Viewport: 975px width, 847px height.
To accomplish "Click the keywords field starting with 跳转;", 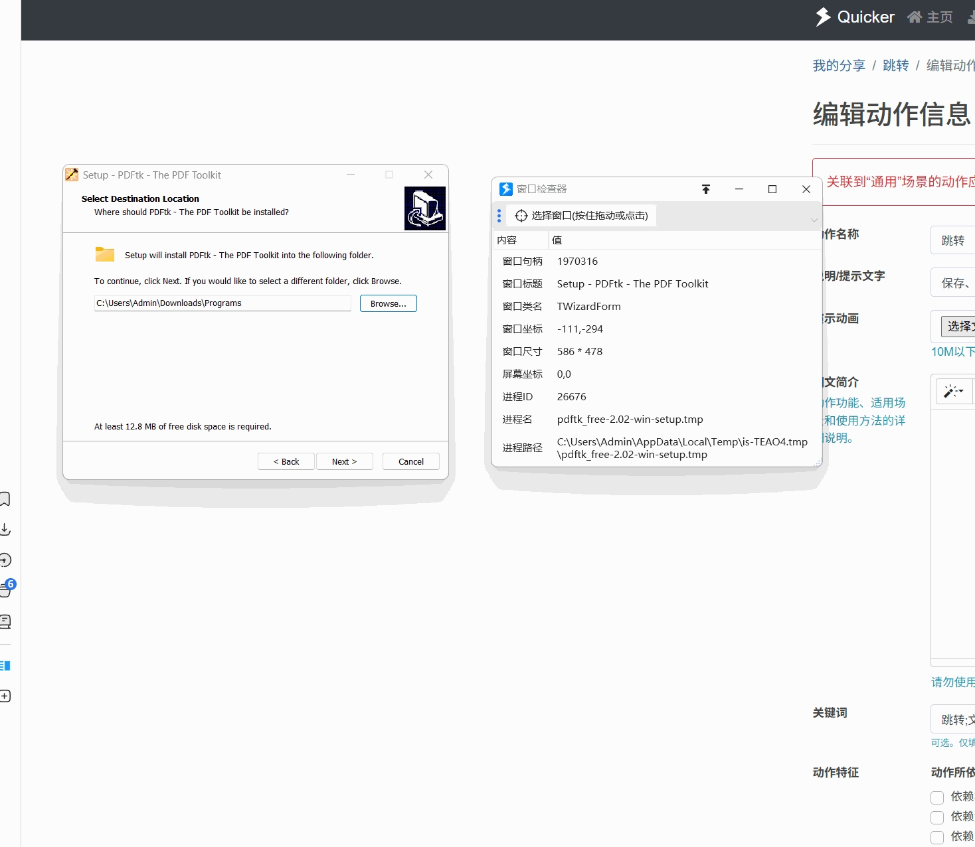I will (953, 720).
